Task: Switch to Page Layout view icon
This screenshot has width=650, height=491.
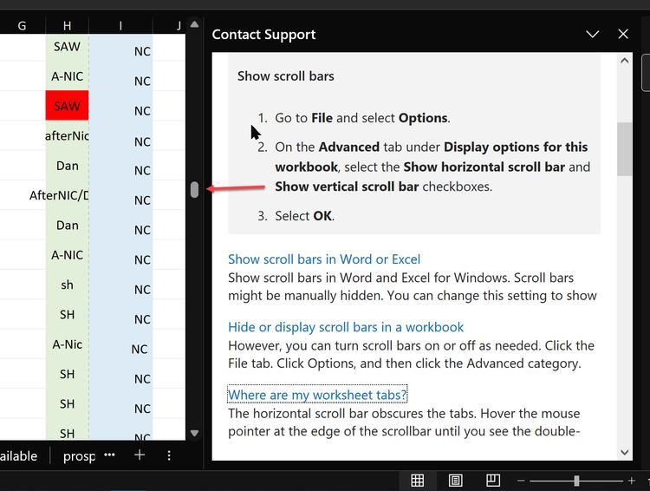Action: click(455, 481)
